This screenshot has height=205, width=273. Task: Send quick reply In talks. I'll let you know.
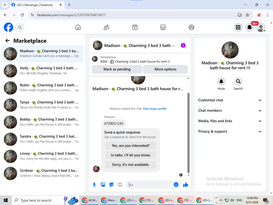130,155
